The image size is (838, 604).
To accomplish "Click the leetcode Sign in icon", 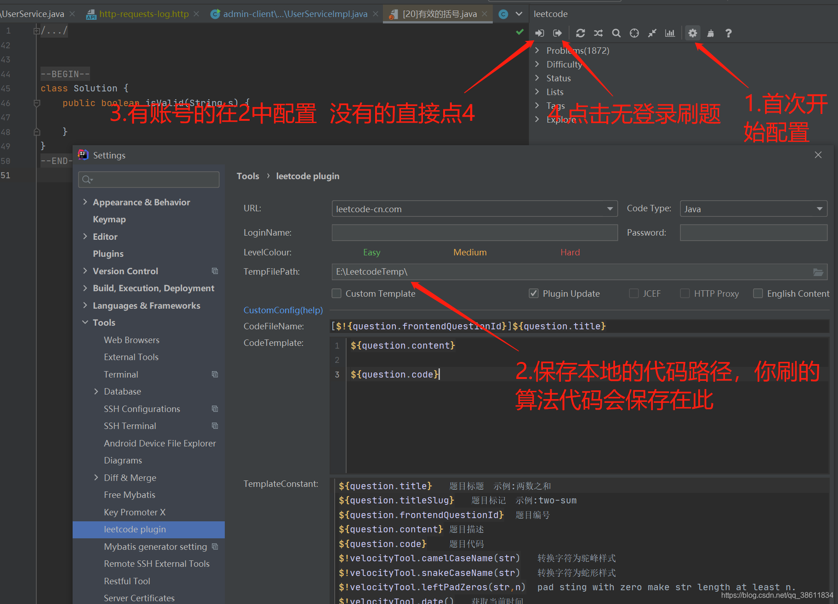I will [x=540, y=33].
